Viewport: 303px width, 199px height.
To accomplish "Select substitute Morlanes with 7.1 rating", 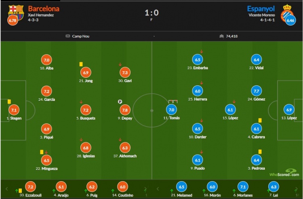I will click(243, 190).
